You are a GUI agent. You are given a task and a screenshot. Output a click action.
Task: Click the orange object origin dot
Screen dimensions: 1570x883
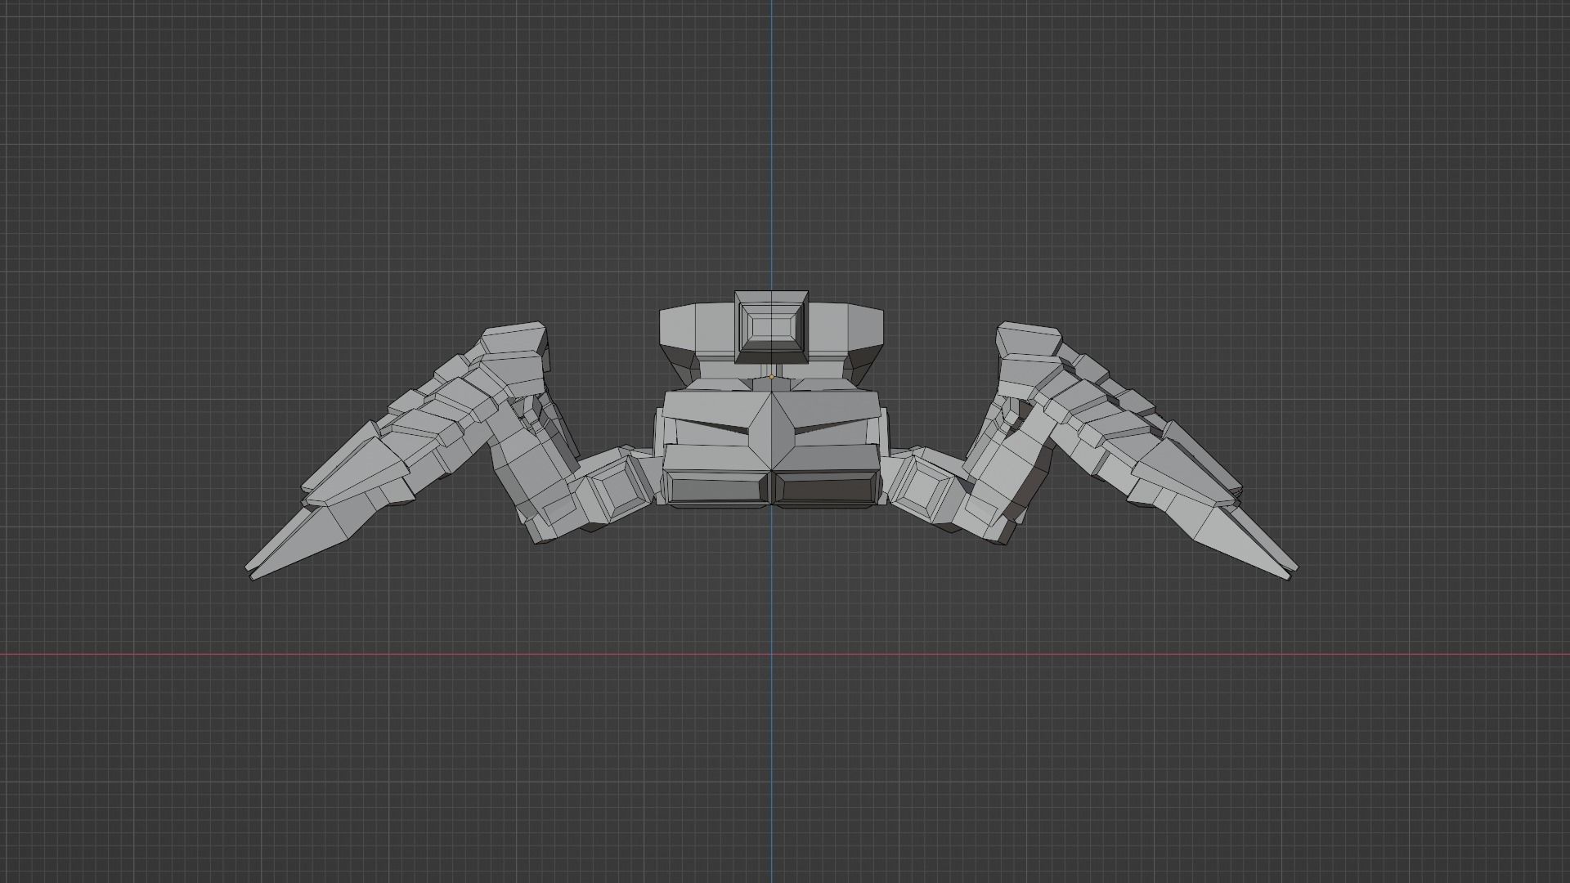click(771, 377)
